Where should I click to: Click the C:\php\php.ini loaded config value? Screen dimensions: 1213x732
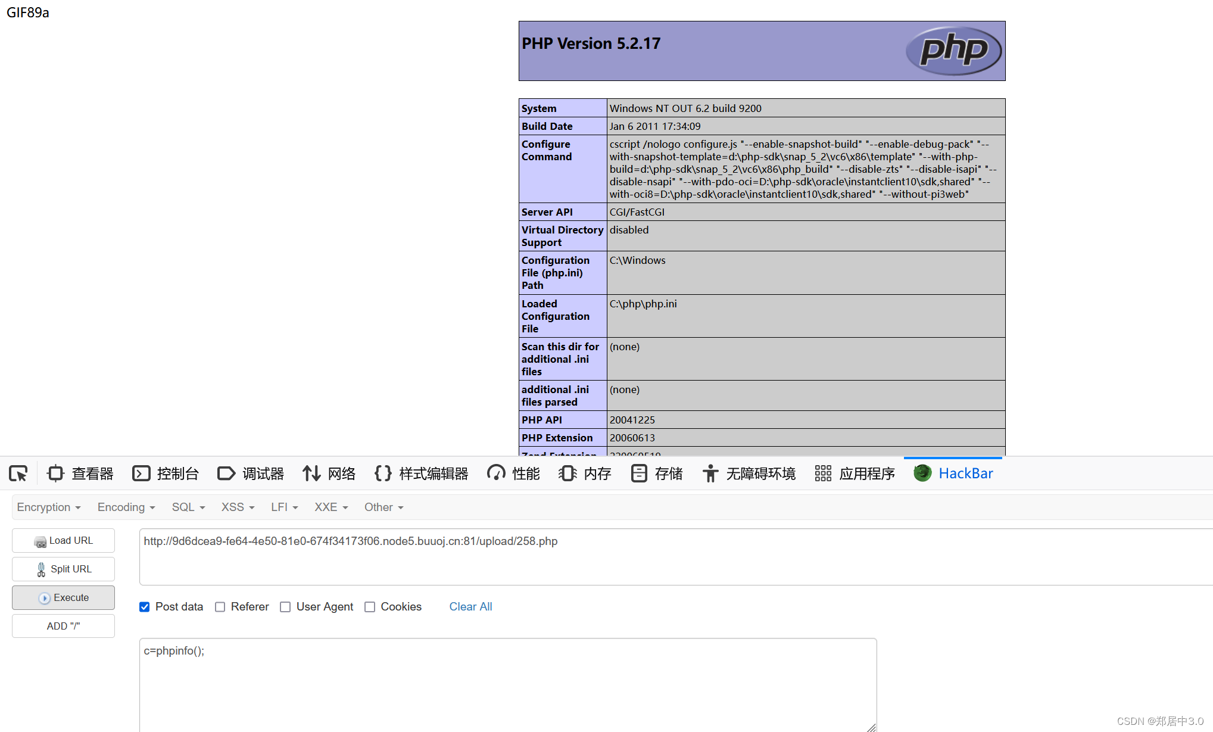click(643, 304)
